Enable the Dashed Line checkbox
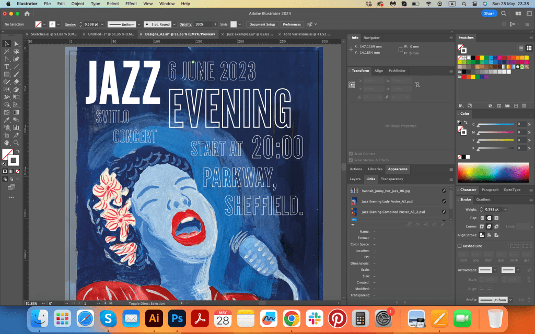 click(x=460, y=246)
